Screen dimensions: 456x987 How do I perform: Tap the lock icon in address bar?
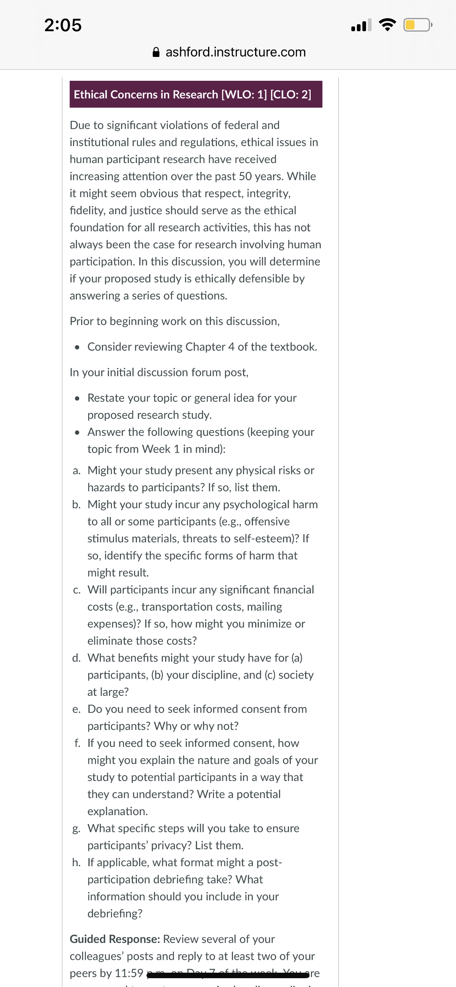coord(156,52)
